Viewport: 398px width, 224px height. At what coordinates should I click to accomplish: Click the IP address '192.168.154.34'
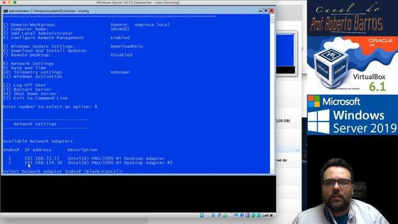43,162
